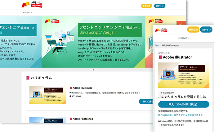Screen dimensions: 214x132
Task: Click the Adobe Illustrator banner image in mobile view
Action: point(184,75)
